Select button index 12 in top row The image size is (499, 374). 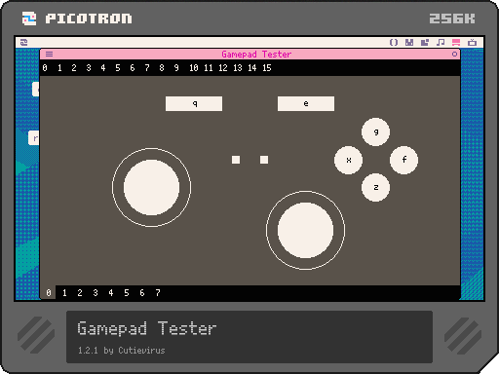(223, 68)
